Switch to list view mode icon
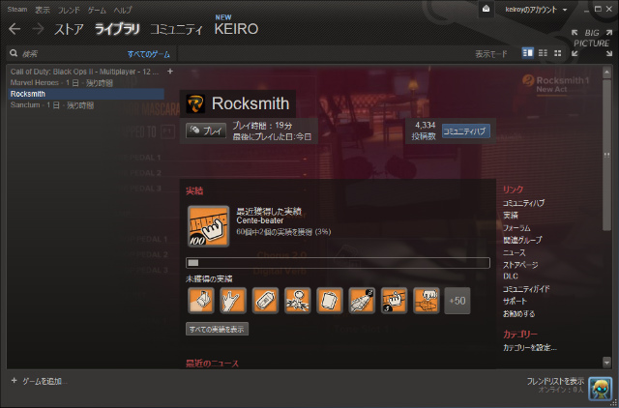 (x=543, y=53)
